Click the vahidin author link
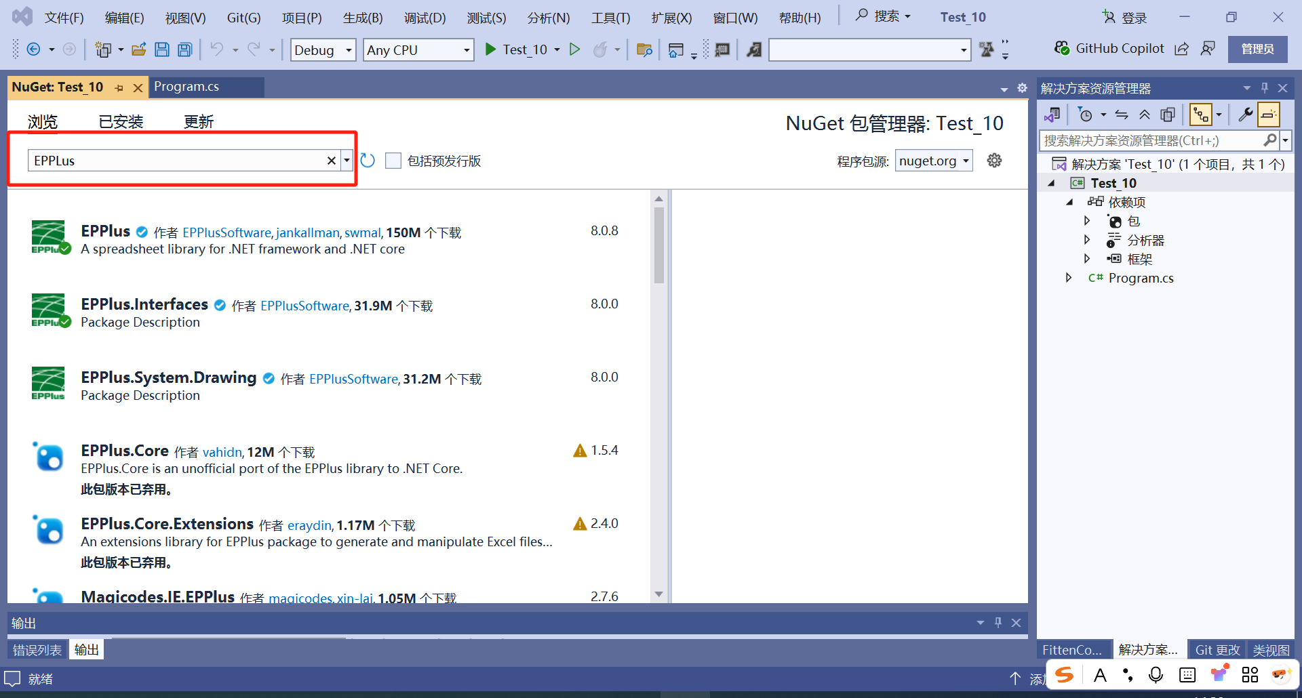1302x698 pixels. [222, 452]
